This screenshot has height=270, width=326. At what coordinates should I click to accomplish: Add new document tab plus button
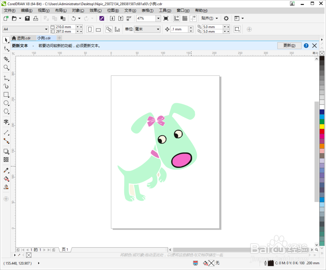tap(59, 38)
